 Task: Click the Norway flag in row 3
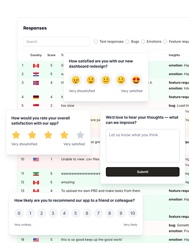coord(36,83)
